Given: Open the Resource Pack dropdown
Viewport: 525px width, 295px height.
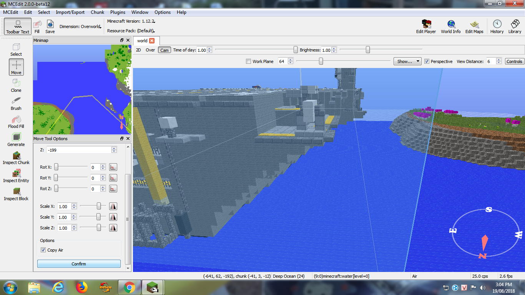Looking at the screenshot, I should 131,31.
